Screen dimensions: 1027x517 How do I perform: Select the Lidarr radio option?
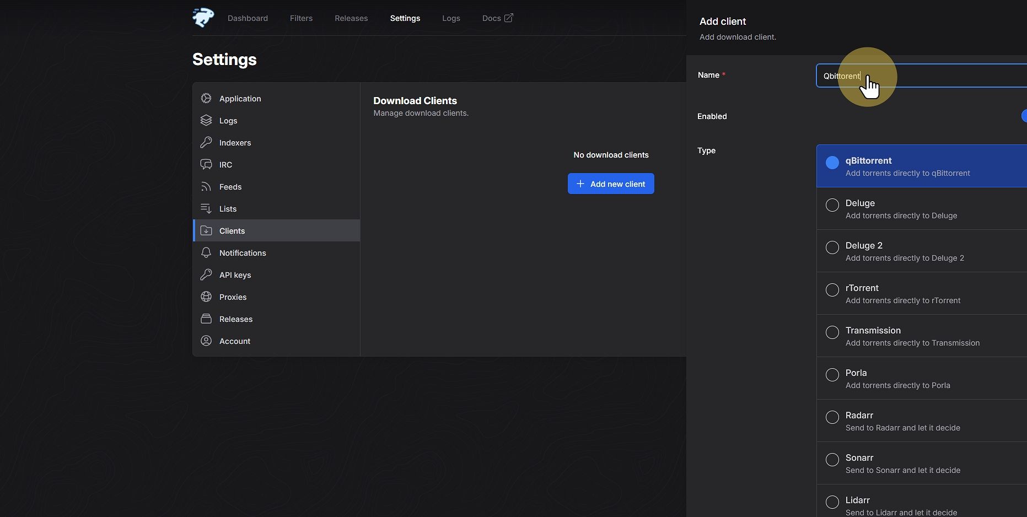coord(832,502)
